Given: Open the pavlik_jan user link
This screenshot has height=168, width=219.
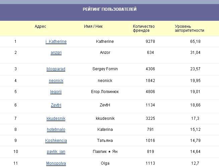Looking at the screenshot, I should [56, 152].
